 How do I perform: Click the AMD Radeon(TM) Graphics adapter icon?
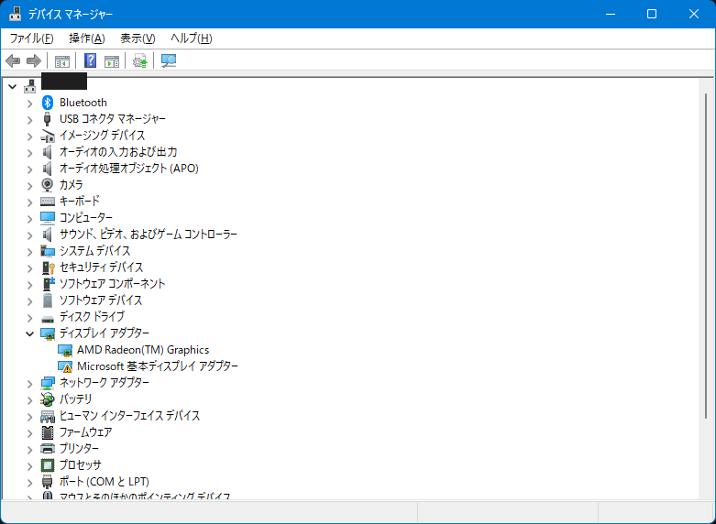(x=65, y=350)
